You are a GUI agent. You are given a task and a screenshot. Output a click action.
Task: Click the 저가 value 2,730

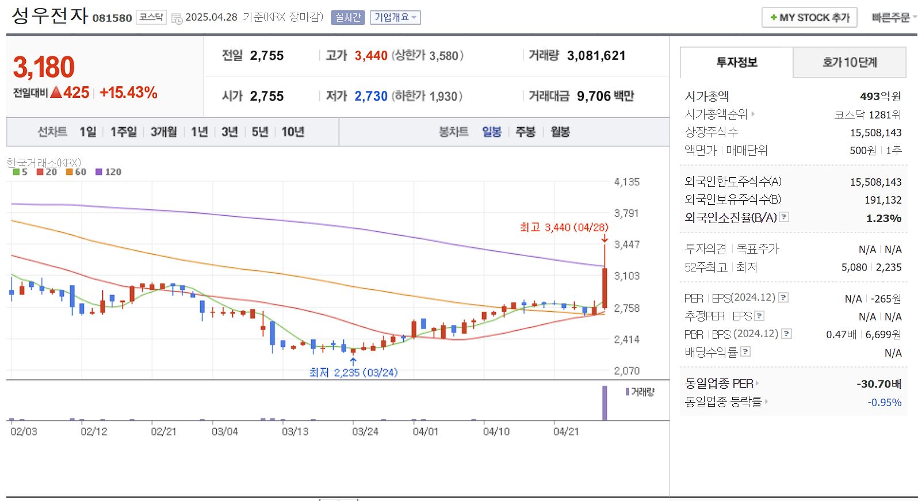371,96
